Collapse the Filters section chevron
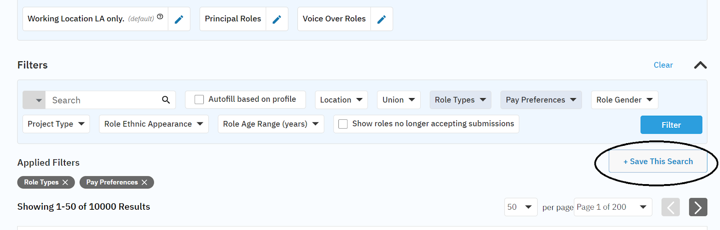The image size is (720, 230). pyautogui.click(x=700, y=65)
